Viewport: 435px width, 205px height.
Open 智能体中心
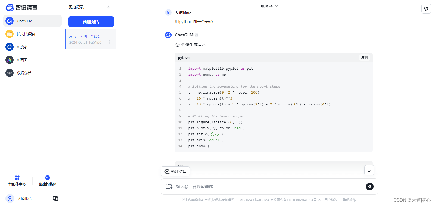tap(17, 181)
